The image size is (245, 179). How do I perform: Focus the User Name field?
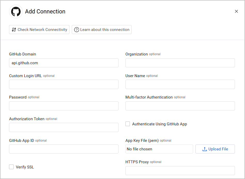[x=180, y=84]
